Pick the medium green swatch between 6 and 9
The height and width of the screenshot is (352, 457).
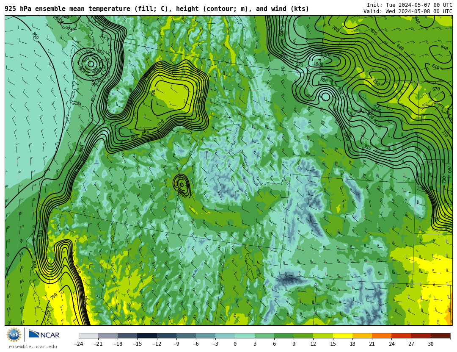284,335
